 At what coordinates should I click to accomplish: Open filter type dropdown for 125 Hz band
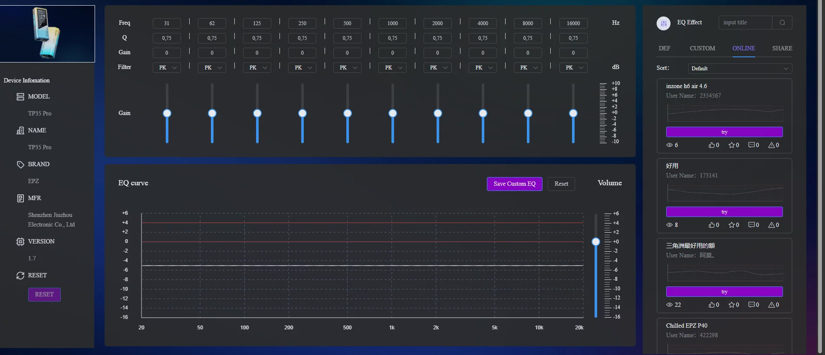(x=257, y=68)
